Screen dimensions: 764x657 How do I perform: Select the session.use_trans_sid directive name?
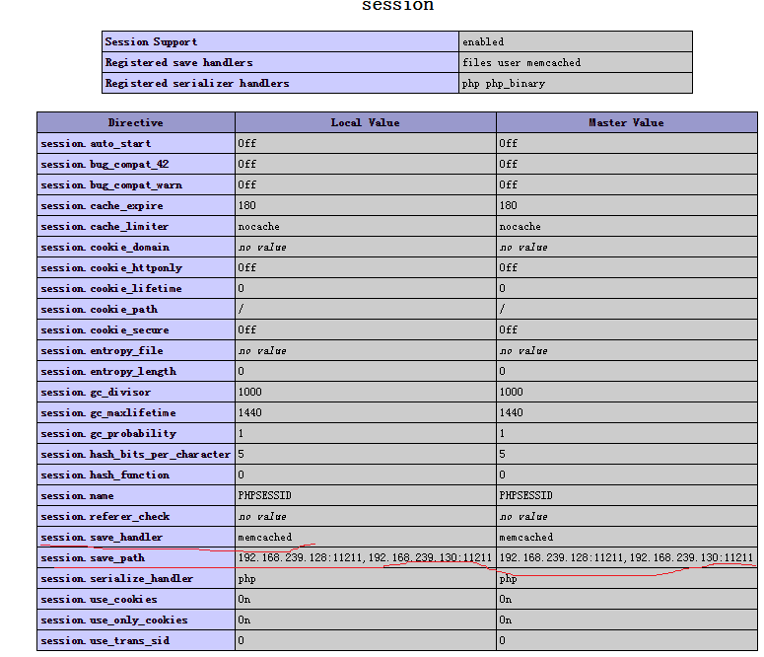[x=105, y=641]
